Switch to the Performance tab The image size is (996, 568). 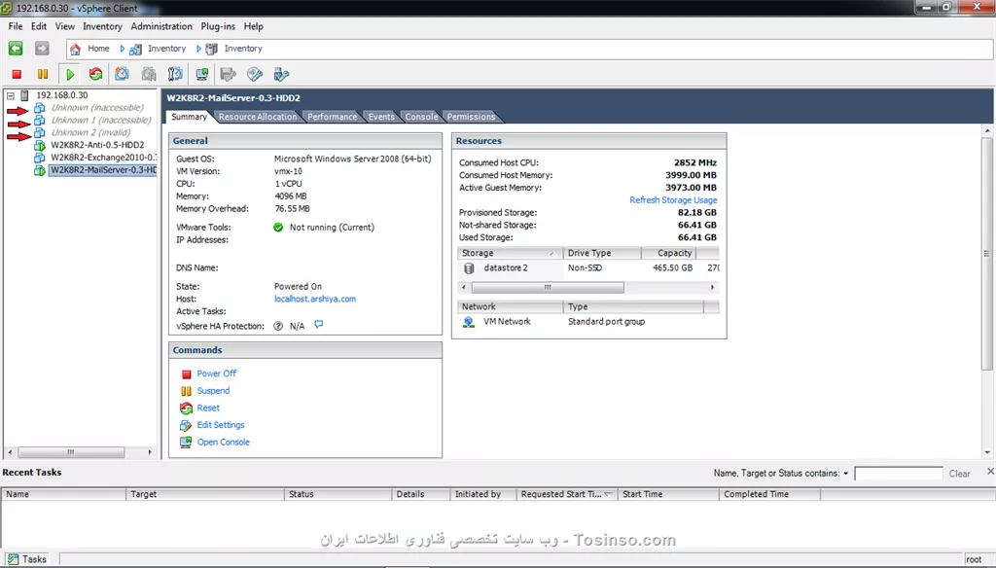(333, 117)
